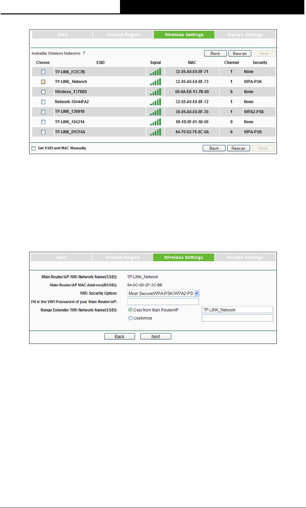Click SSID text Network-10444FA2

tap(72, 102)
